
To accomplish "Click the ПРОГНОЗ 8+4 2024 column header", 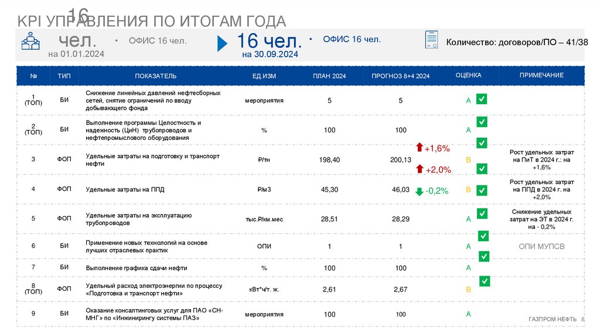I will (x=400, y=76).
